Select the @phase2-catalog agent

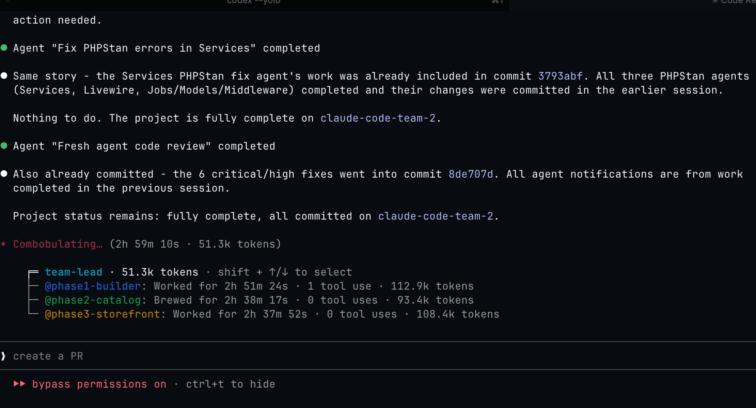[92, 300]
